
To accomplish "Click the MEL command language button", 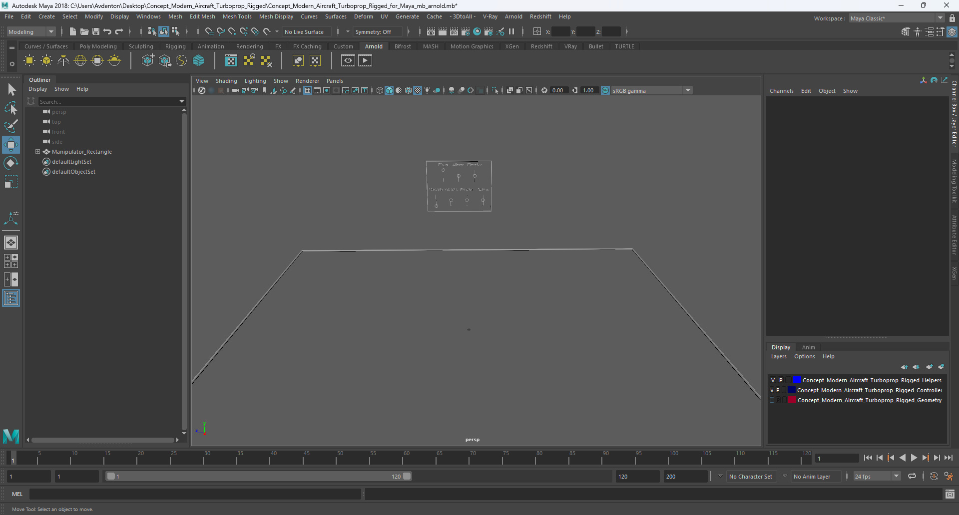I will click(17, 494).
